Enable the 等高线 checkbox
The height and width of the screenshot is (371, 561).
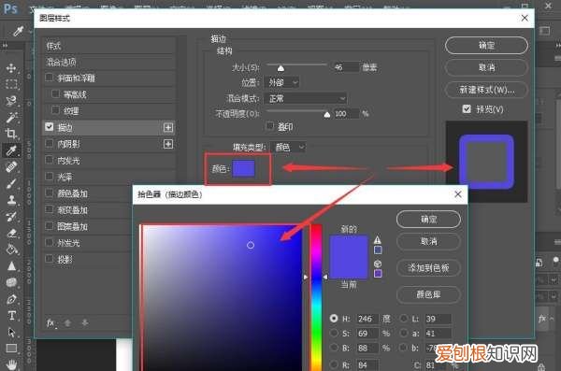coord(55,93)
